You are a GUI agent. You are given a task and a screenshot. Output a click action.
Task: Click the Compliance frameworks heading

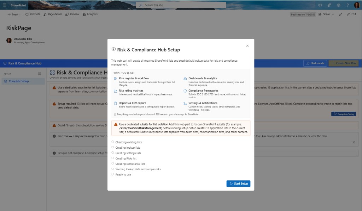coord(203,91)
